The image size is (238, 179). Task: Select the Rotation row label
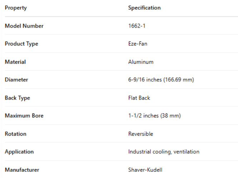click(15, 134)
